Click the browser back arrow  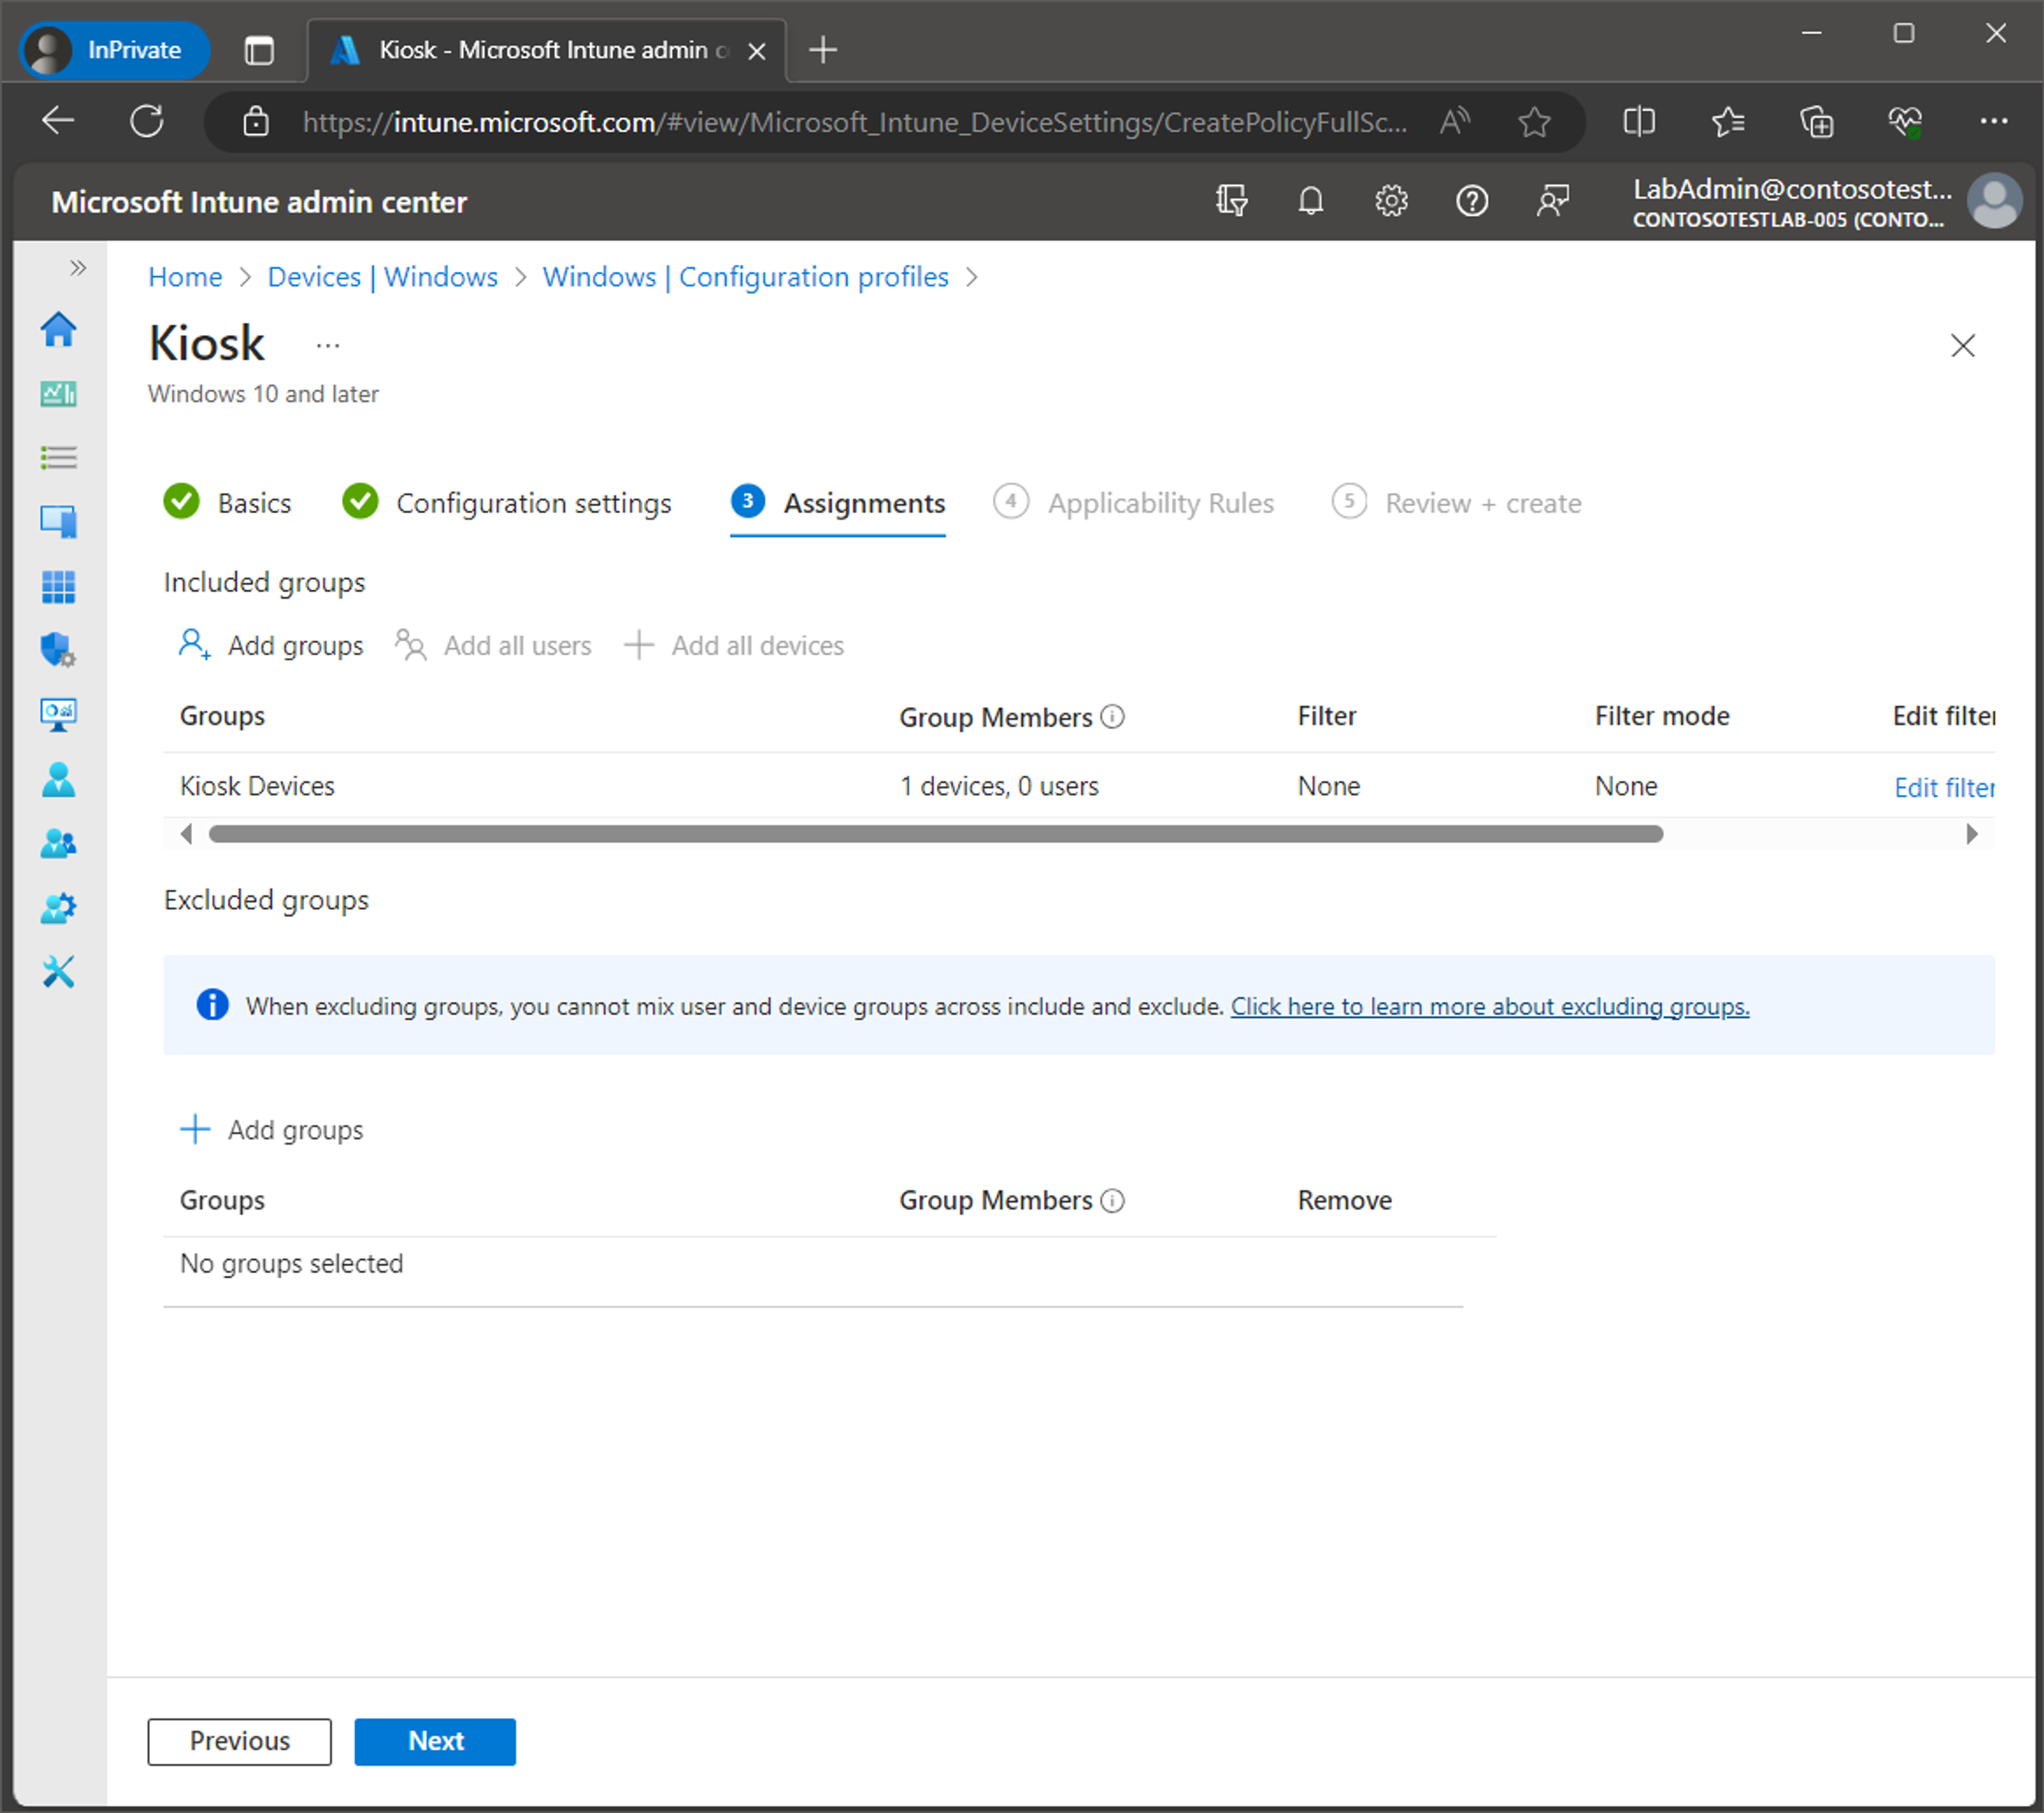point(58,121)
